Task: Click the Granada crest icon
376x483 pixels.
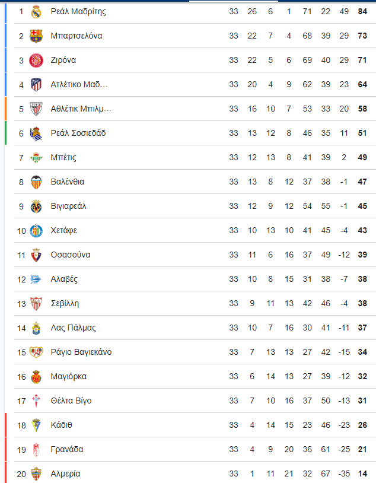Action: click(x=36, y=449)
